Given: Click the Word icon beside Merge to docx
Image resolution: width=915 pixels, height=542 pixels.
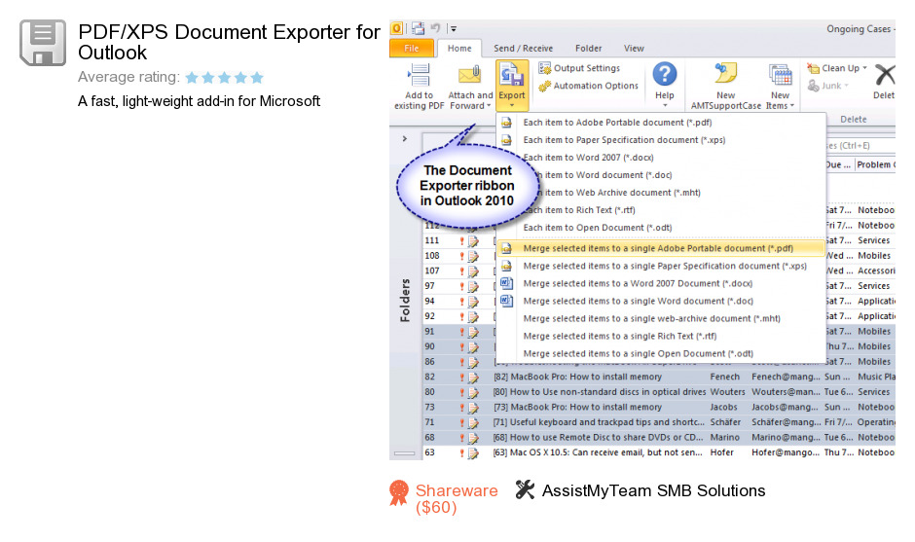Looking at the screenshot, I should (506, 283).
